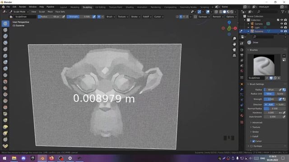Screen dimensions: 289x162
Task: Expand Collection in the outliner
Action: (245, 20)
